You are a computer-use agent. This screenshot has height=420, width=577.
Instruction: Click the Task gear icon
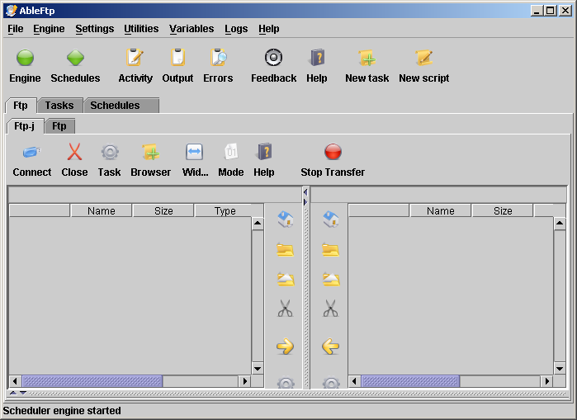[x=110, y=152]
